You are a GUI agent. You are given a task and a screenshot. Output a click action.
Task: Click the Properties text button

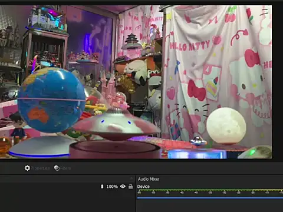[x=40, y=168]
